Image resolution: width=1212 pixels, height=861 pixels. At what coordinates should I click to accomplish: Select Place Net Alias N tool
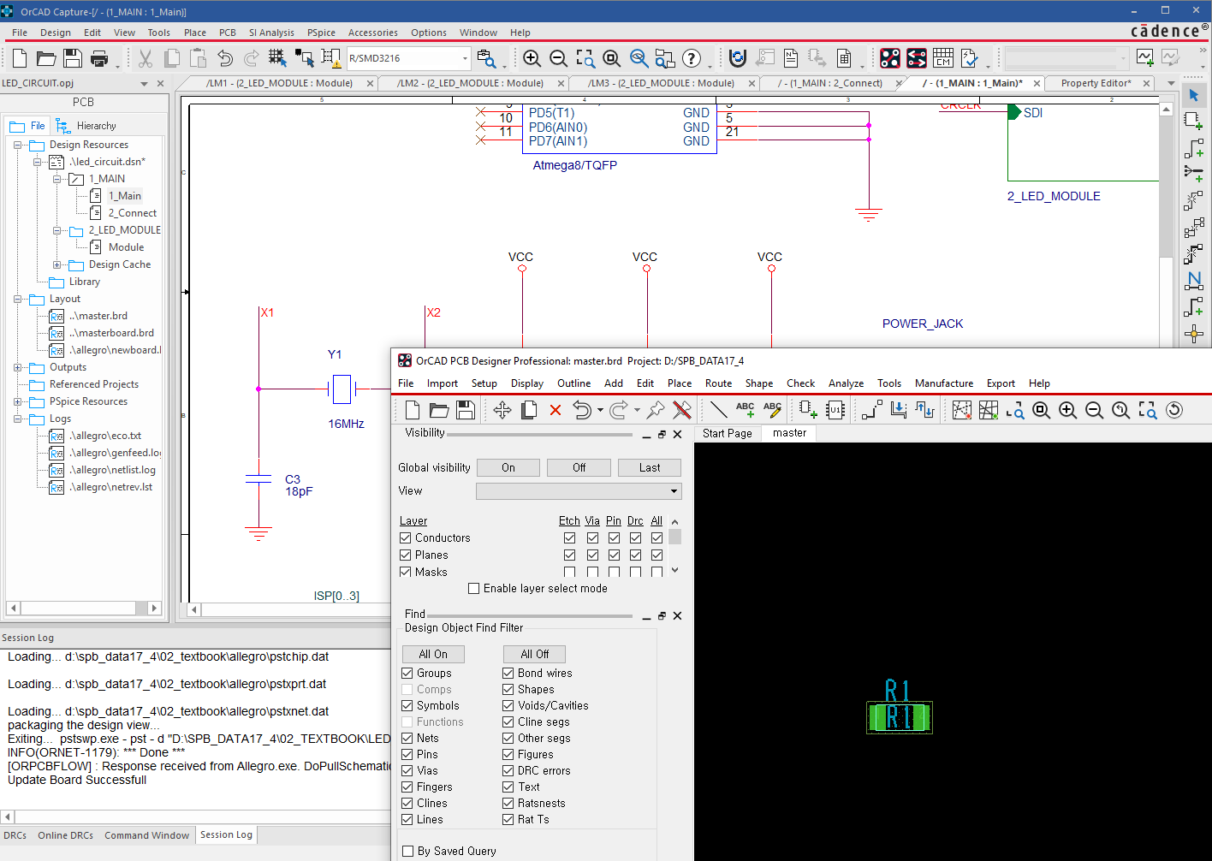[1194, 280]
